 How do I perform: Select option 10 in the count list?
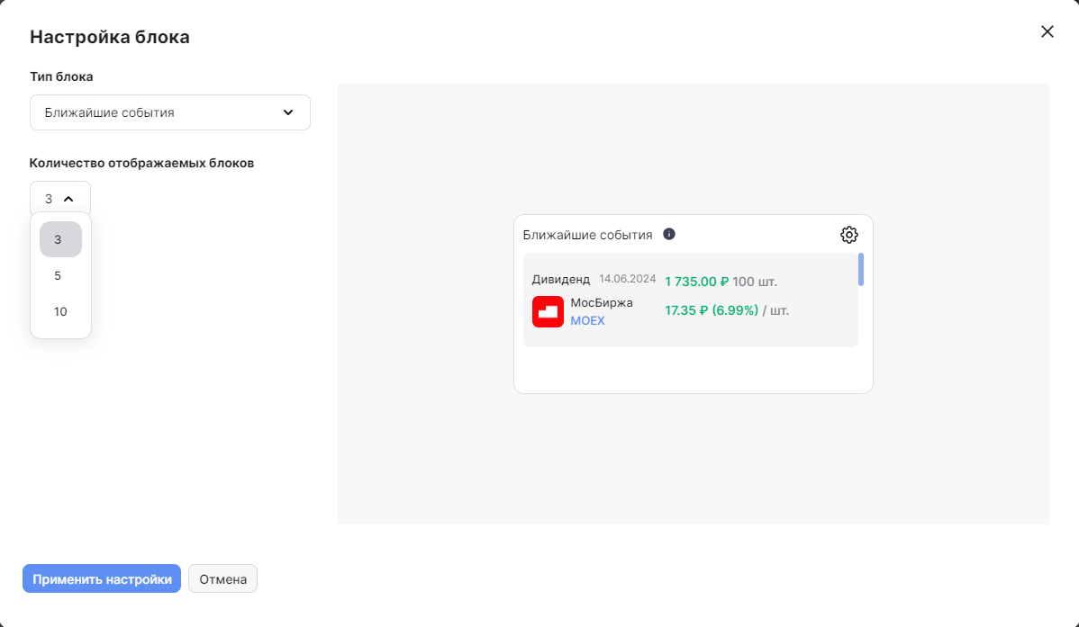[60, 311]
